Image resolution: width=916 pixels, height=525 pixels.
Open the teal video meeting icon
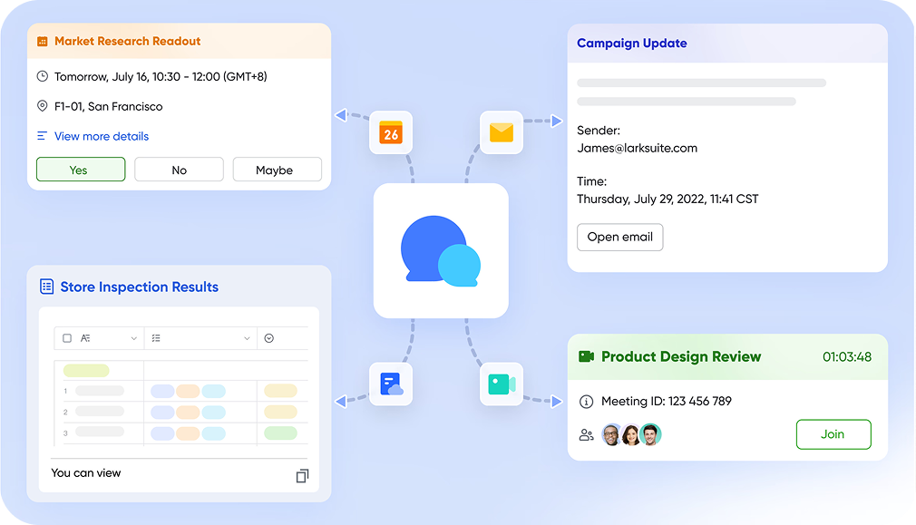(x=502, y=384)
